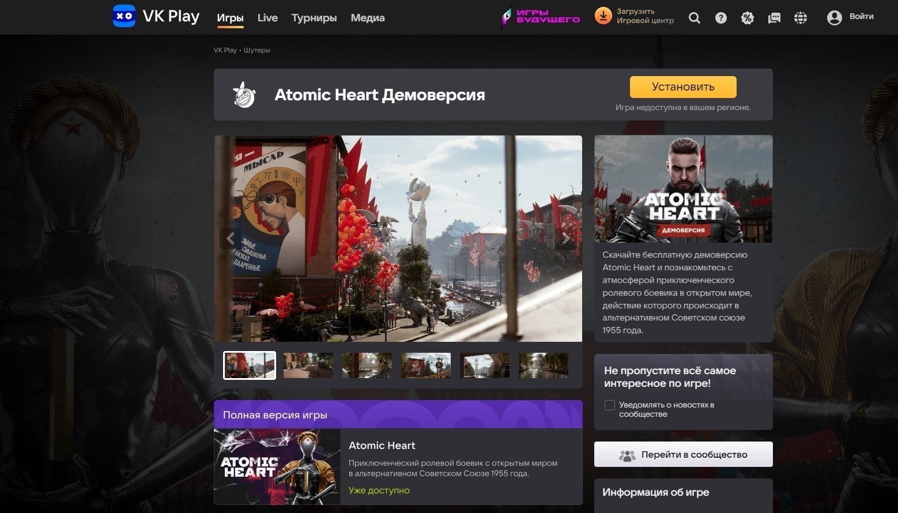Open the chat messages icon
898x513 pixels.
(774, 18)
